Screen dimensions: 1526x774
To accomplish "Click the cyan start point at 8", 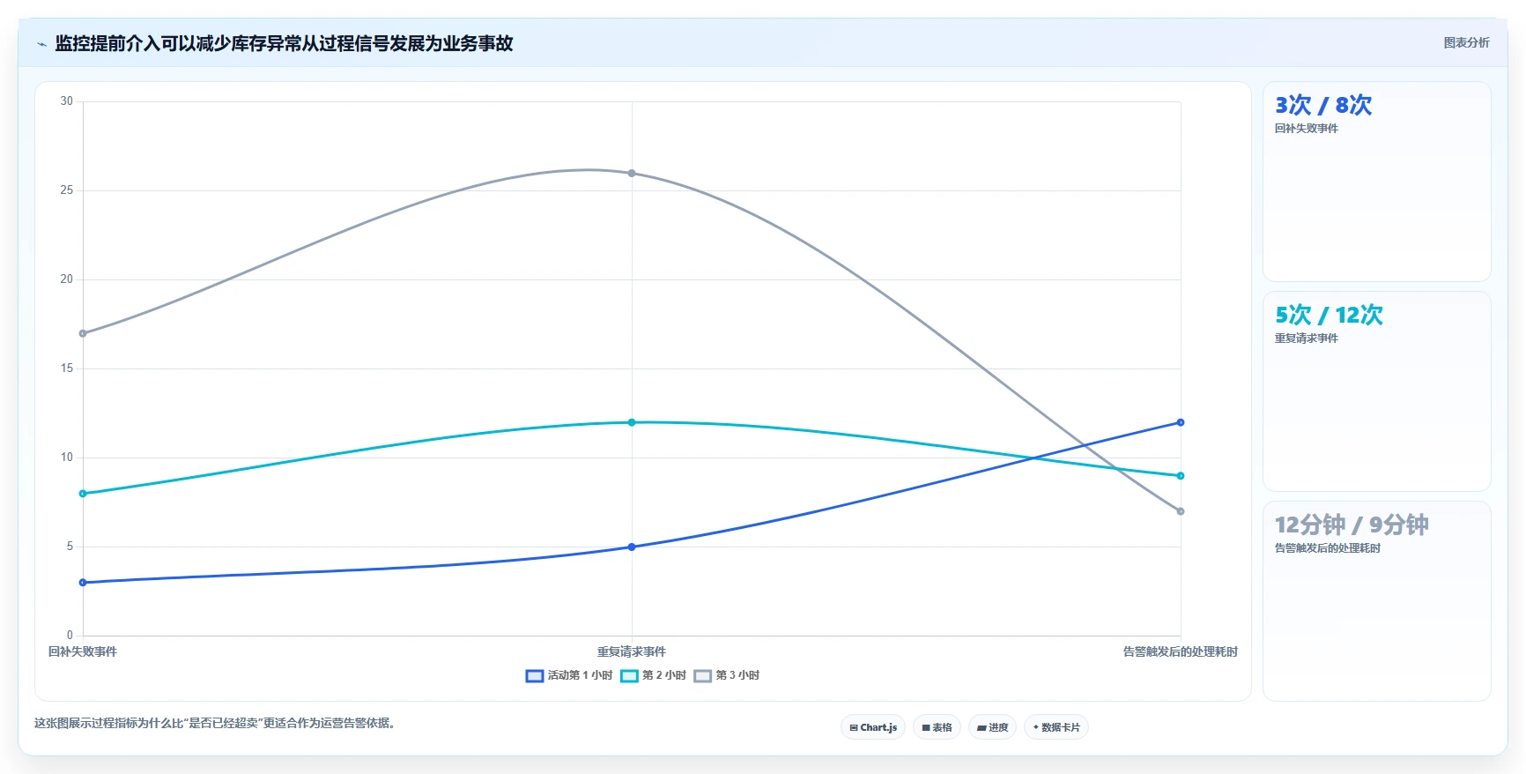I will 83,494.
